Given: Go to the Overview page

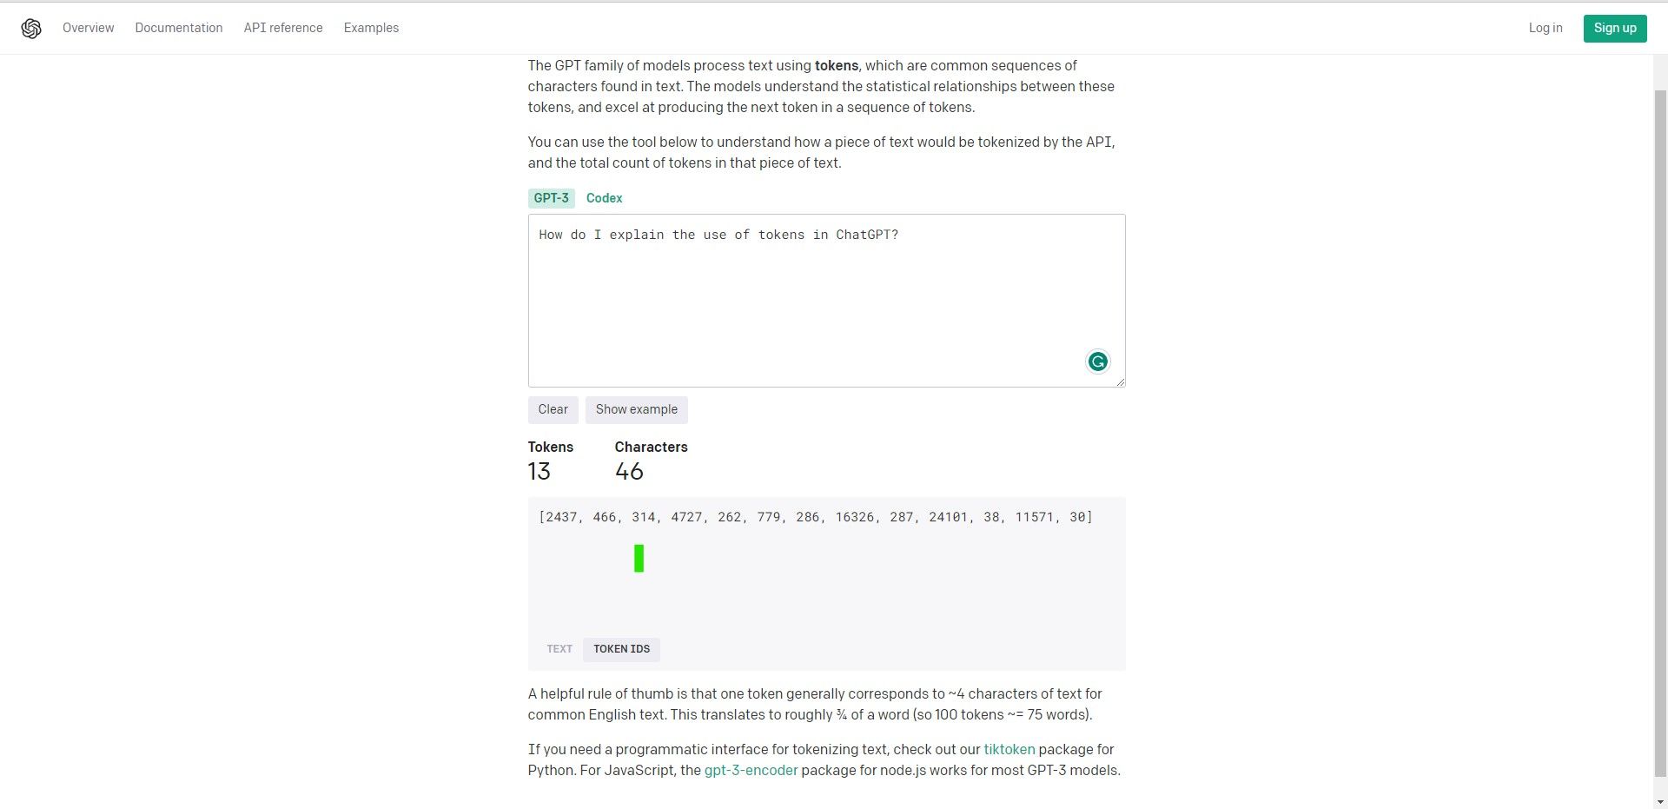Looking at the screenshot, I should pos(88,28).
